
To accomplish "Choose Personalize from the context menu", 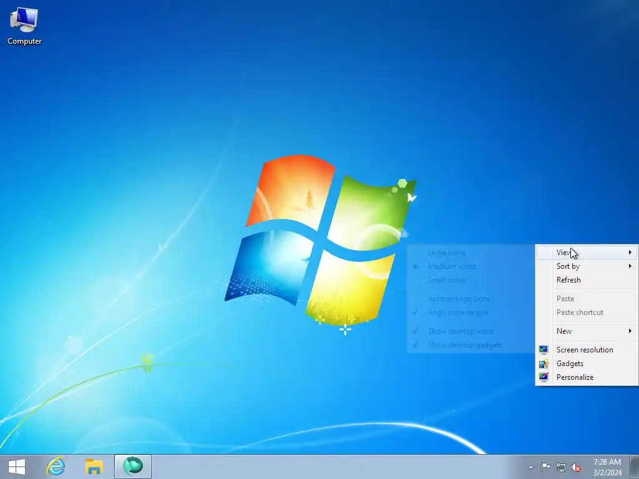I will click(x=587, y=377).
